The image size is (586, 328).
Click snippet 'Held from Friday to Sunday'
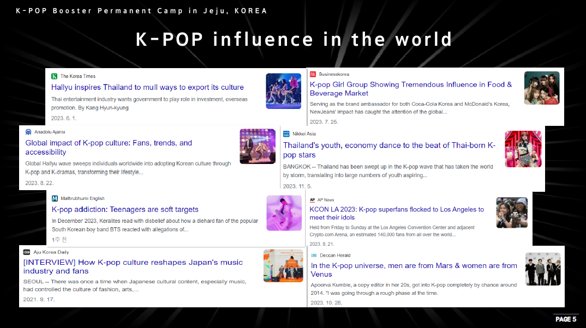click(392, 231)
